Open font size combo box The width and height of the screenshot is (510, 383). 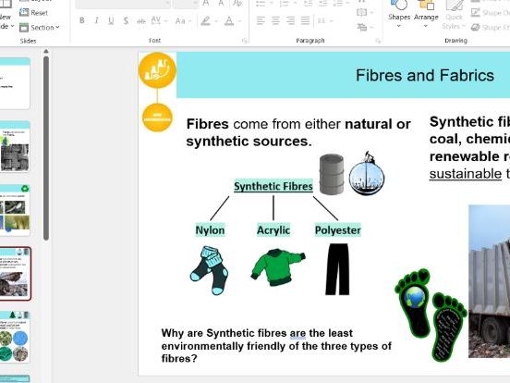[x=186, y=4]
